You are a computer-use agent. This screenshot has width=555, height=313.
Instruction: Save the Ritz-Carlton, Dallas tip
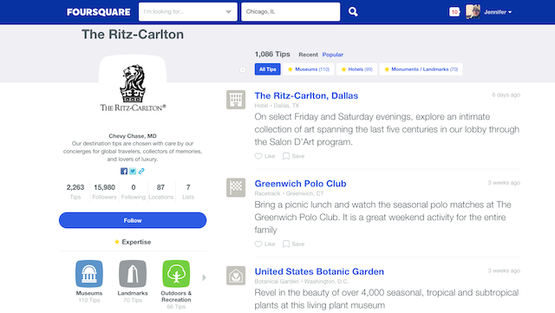pos(293,156)
